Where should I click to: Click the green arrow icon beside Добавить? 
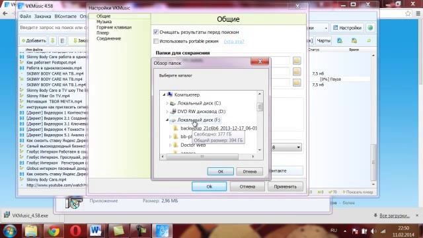[x=53, y=40]
